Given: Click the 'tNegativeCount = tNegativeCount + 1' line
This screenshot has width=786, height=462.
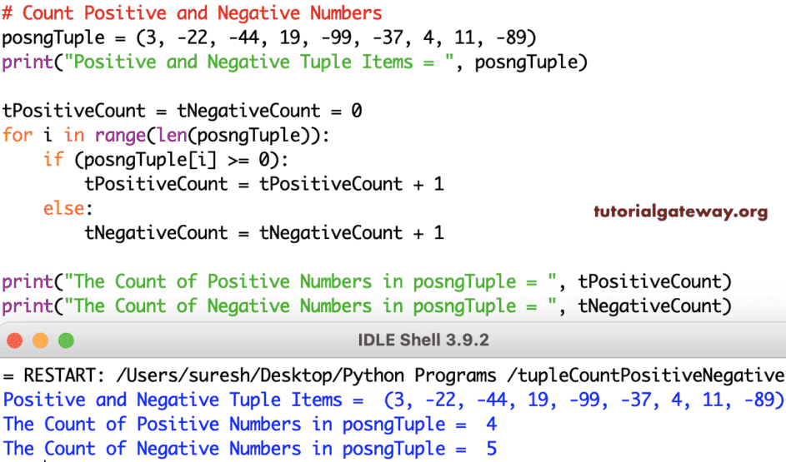Looking at the screenshot, I should click(x=264, y=233).
